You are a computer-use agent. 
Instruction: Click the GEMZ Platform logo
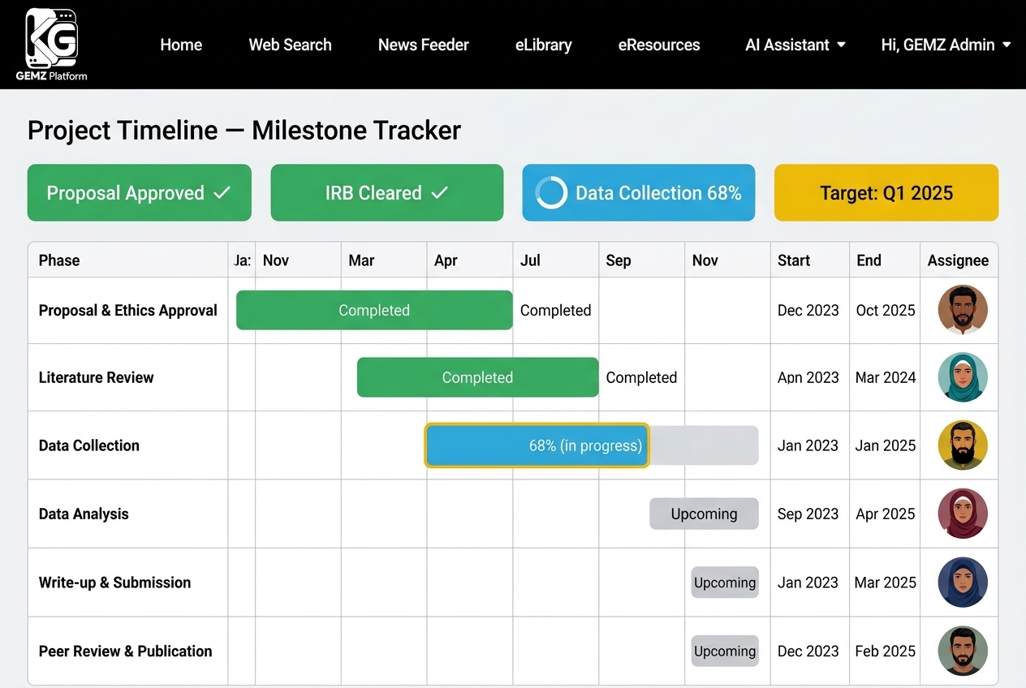(51, 45)
